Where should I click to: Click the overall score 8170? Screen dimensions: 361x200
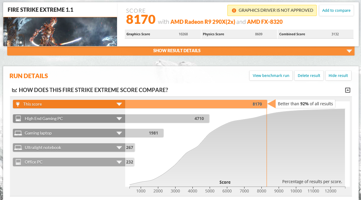point(141,20)
